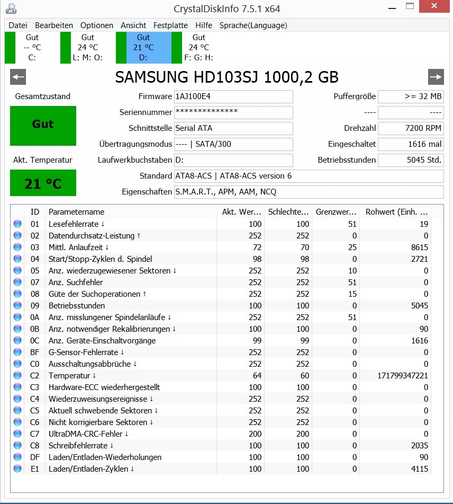The height and width of the screenshot is (504, 453).
Task: Click the Schlechtester Wert column header
Action: pos(288,212)
